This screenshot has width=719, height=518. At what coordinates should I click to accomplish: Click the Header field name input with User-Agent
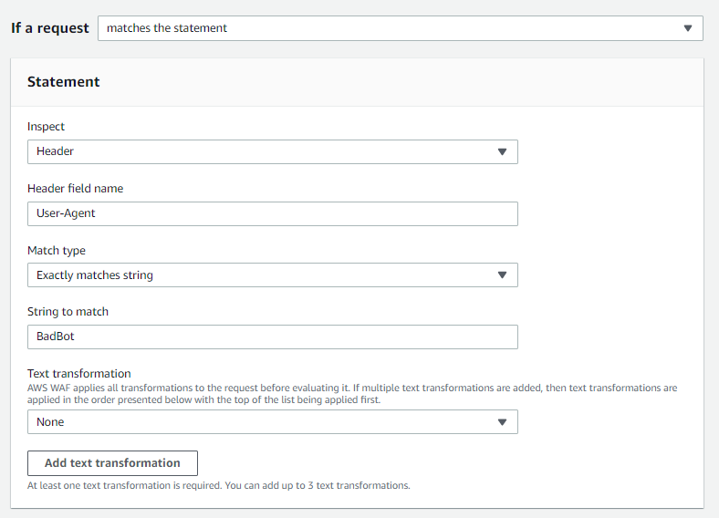(x=272, y=213)
